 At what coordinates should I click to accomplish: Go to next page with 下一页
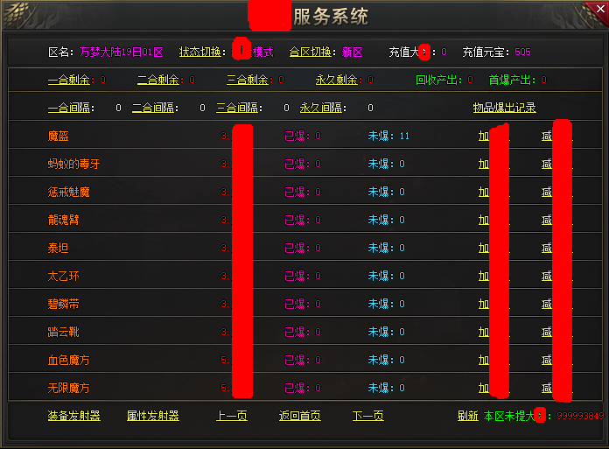point(367,417)
